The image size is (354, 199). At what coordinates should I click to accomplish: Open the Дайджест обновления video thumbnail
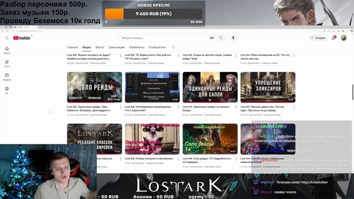153,87
